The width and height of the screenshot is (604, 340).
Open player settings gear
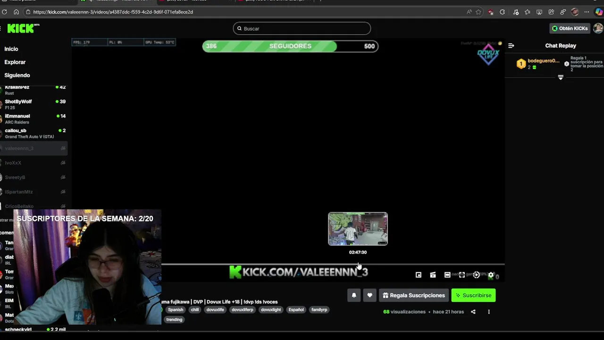tap(491, 275)
